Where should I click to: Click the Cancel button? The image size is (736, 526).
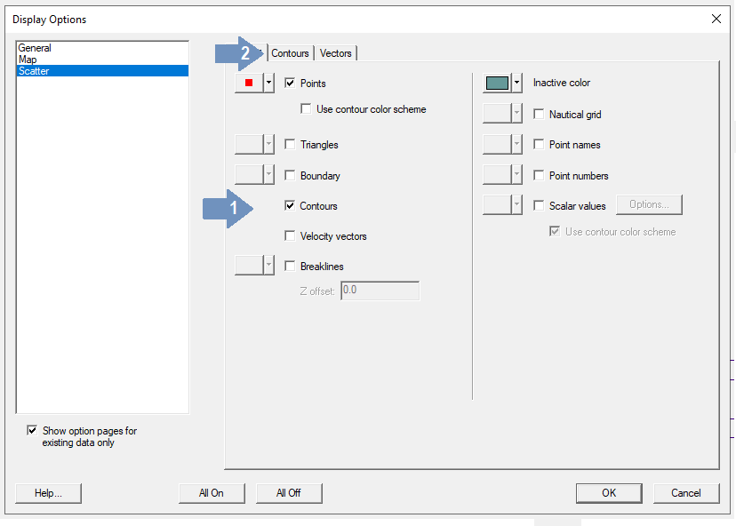click(x=685, y=493)
